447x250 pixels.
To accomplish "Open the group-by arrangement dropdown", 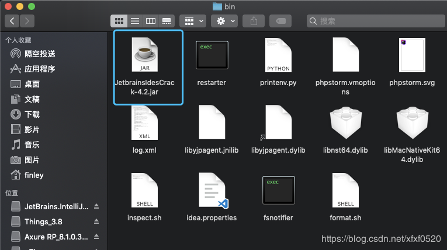I will pos(193,21).
